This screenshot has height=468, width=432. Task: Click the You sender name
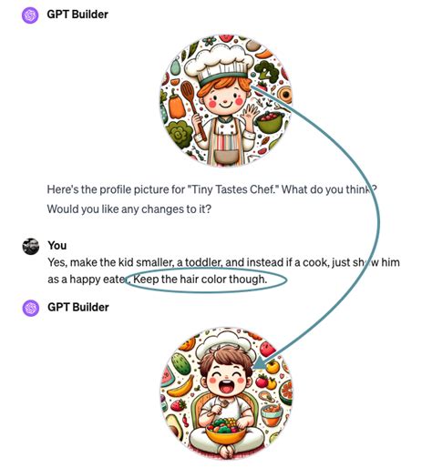[57, 245]
